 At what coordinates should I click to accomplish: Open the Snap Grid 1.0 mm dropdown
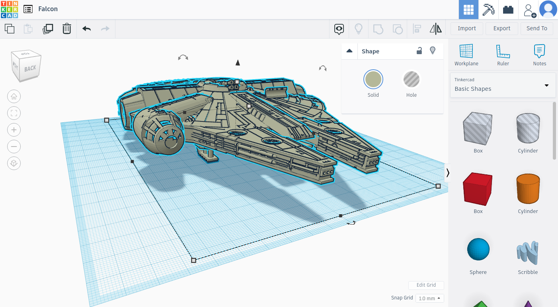pos(430,298)
